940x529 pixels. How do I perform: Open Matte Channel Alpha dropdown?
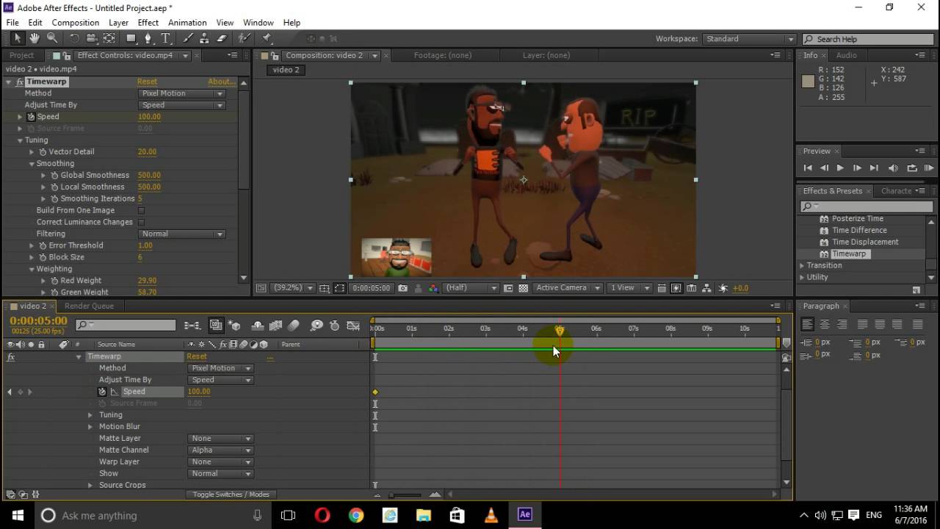click(x=220, y=450)
